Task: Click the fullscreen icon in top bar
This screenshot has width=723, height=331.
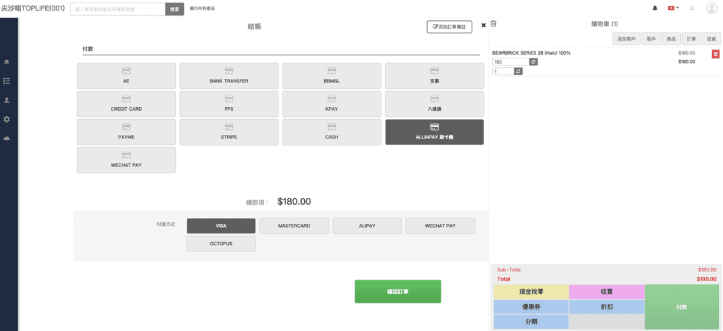Action: [692, 8]
